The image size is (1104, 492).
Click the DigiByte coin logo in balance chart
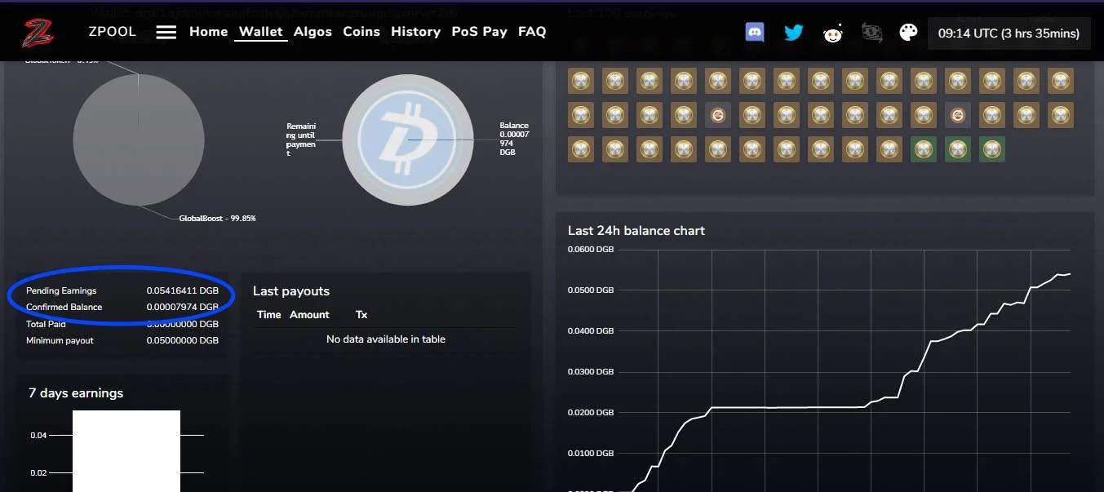tap(406, 140)
